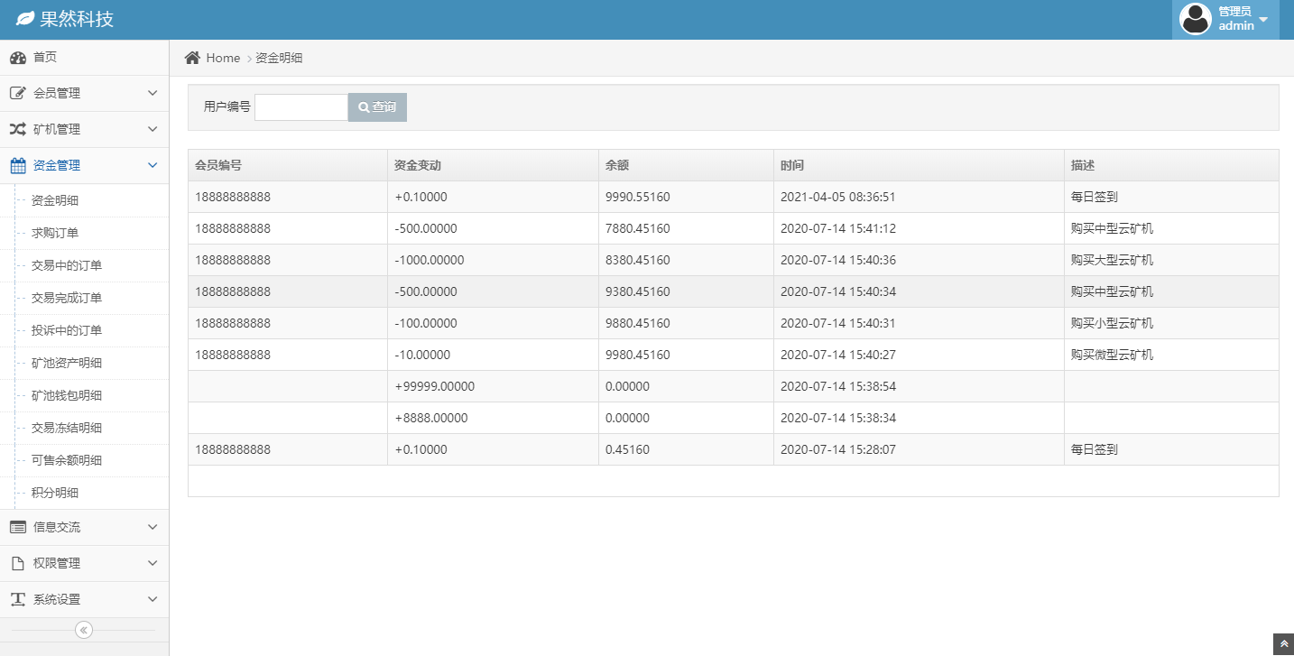Screen dimensions: 1294x656
Task: Open 交易中的订单 submenu item
Action: click(x=84, y=265)
